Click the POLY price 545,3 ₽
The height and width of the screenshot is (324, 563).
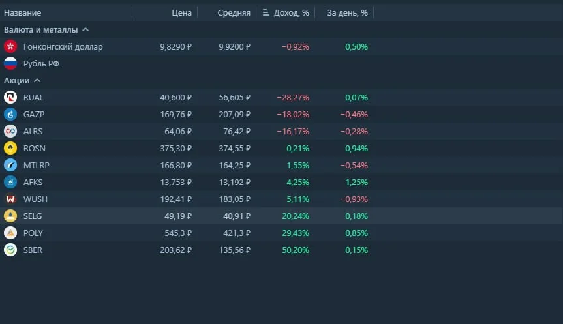click(x=178, y=233)
